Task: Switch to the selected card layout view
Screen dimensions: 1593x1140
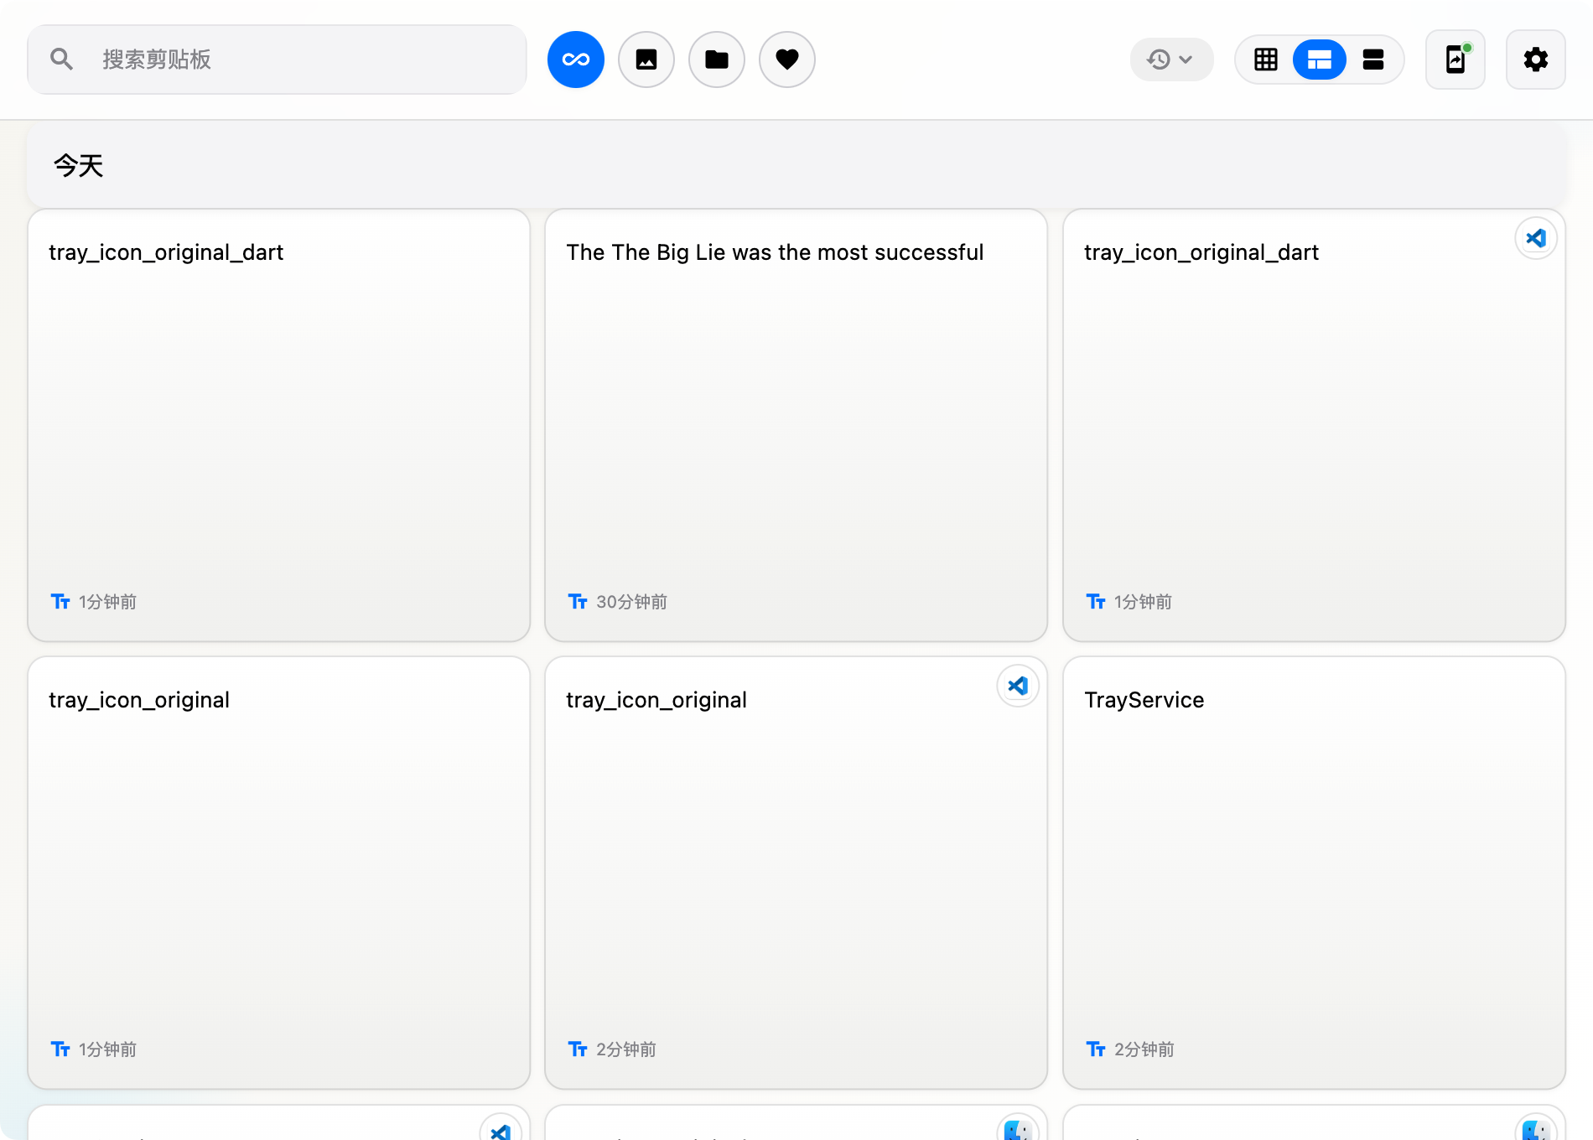Action: click(x=1320, y=60)
